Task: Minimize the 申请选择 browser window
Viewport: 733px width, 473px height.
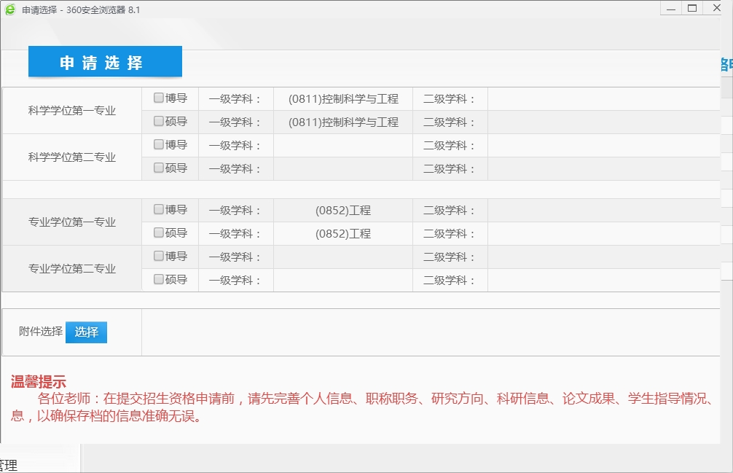Action: click(x=671, y=9)
